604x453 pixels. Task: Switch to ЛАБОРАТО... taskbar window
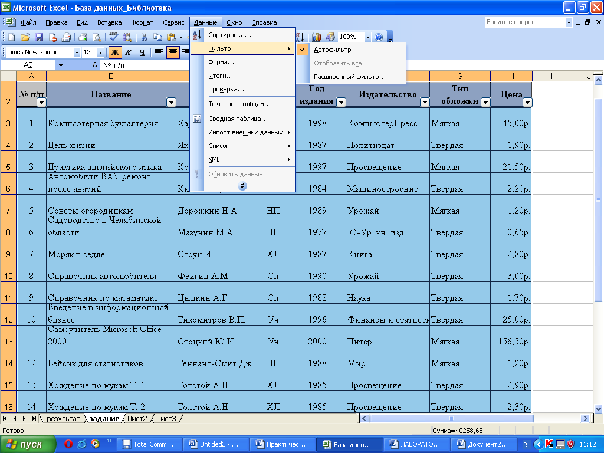(x=416, y=444)
